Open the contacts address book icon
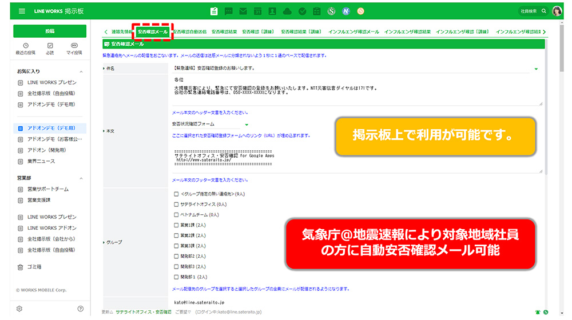The image size is (572, 320). coord(272,11)
